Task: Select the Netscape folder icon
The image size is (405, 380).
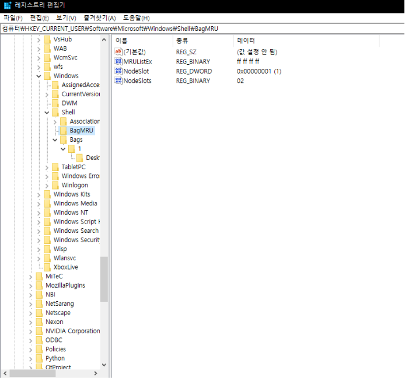Action: coord(39,313)
